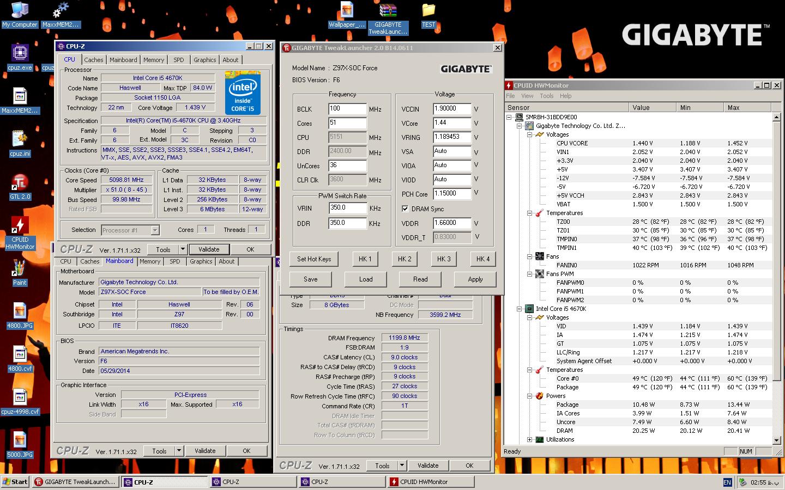Click Max column header in HWMonitor

(x=747, y=108)
